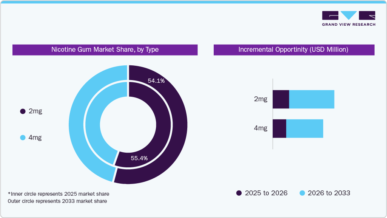Click the 2mg text in donut legend
Image resolution: width=387 pixels, height=218 pixels.
tap(35, 111)
